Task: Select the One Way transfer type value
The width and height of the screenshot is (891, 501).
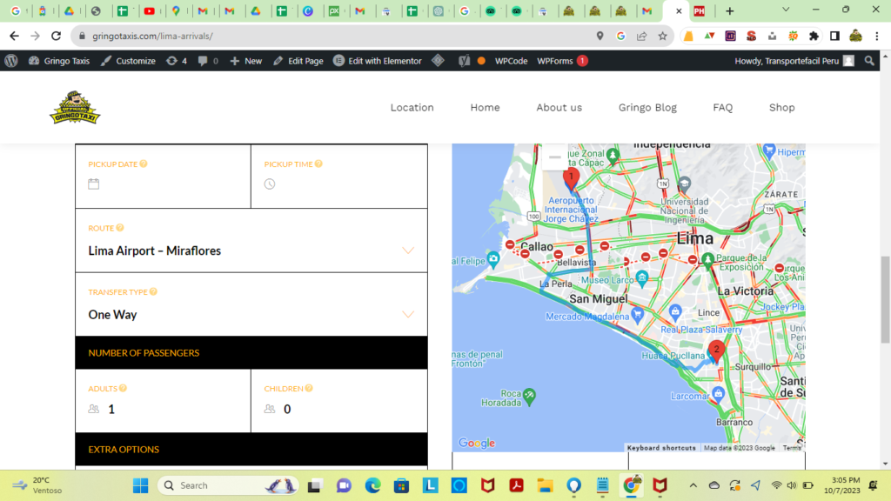Action: tap(112, 315)
